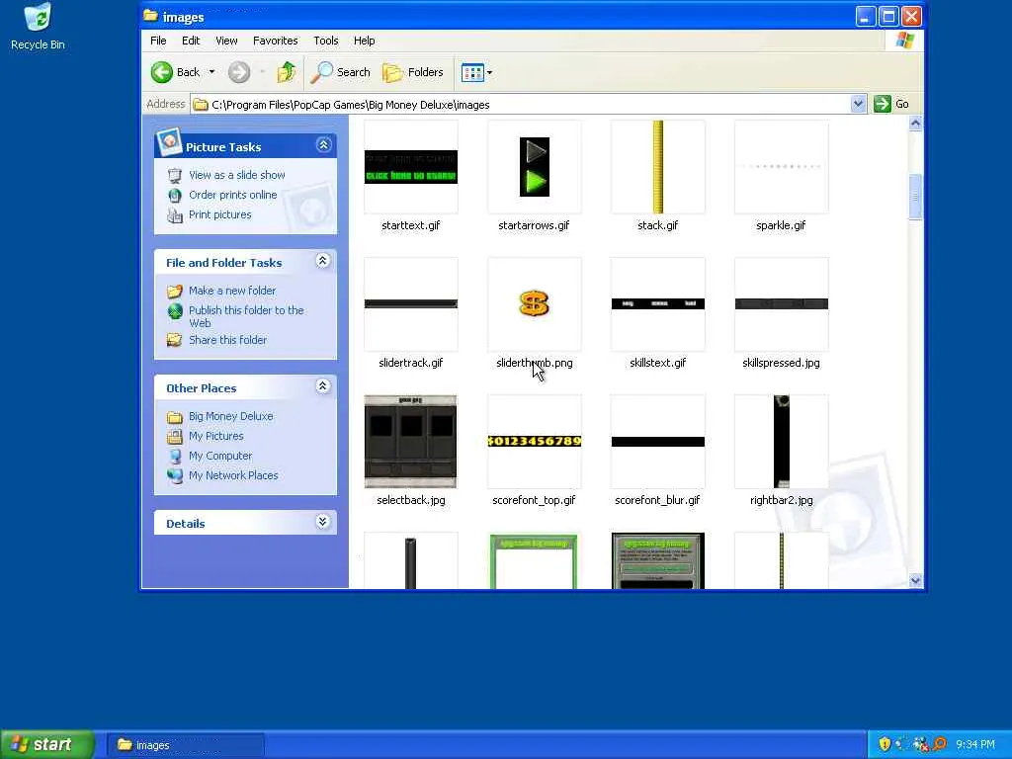This screenshot has height=759, width=1012.
Task: Click the green Back arrow icon
Action: (161, 72)
